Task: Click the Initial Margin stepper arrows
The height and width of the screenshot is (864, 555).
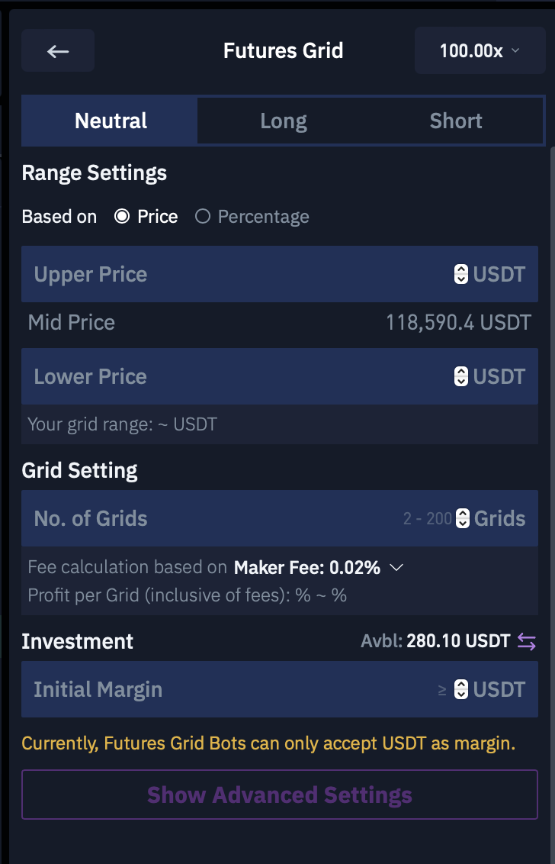Action: [460, 689]
